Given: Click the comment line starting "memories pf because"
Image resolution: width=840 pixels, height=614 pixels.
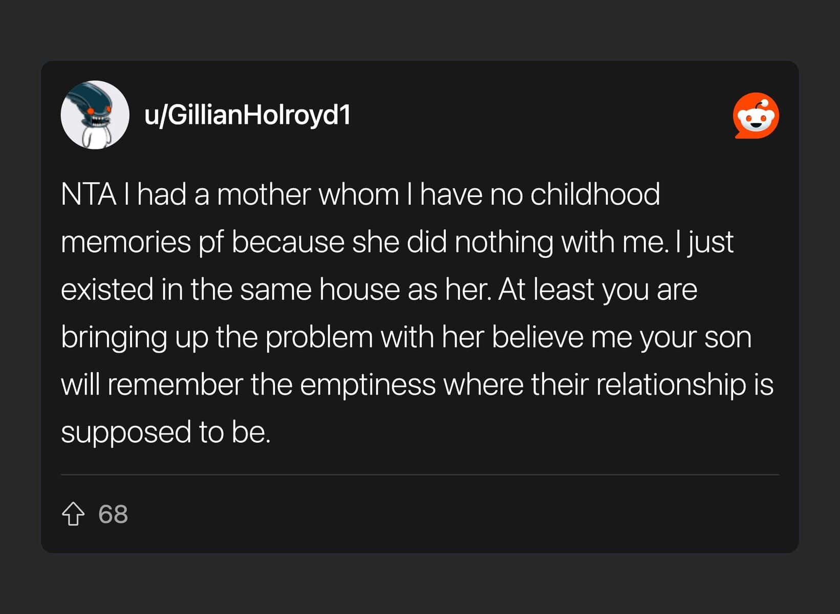Looking at the screenshot, I should click(397, 242).
